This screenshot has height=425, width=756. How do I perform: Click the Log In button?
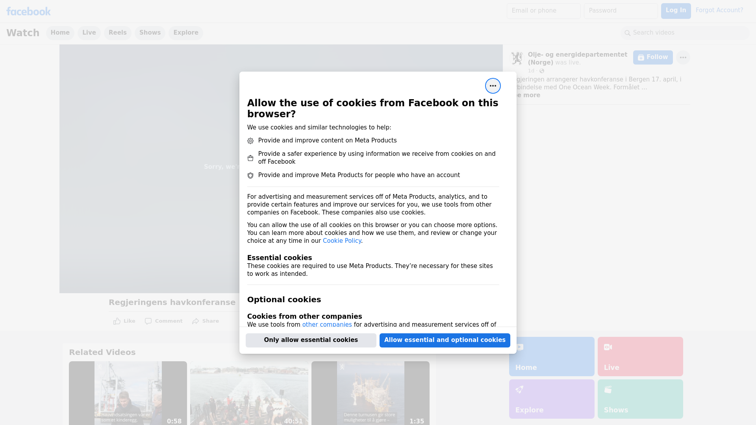click(x=676, y=11)
